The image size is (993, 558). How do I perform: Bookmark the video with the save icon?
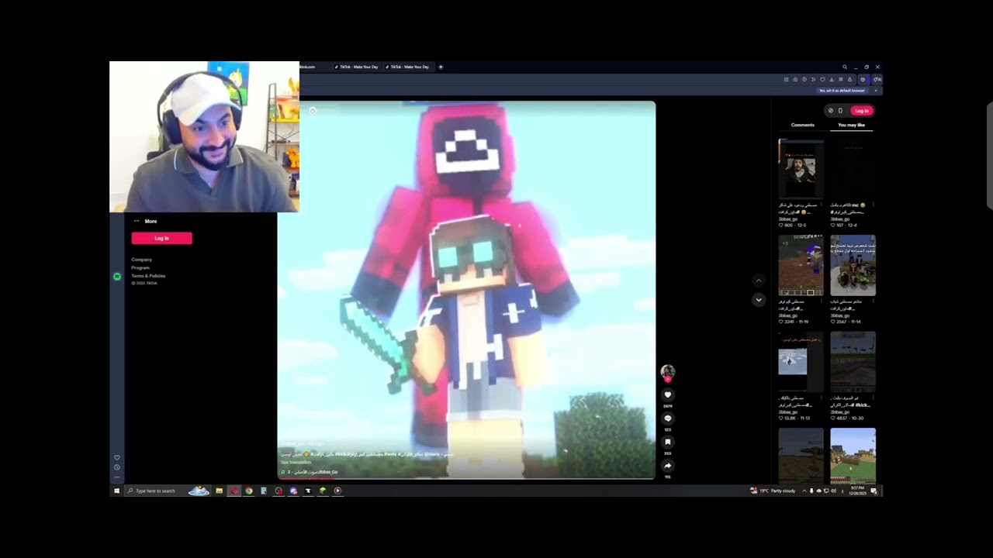[x=667, y=443]
